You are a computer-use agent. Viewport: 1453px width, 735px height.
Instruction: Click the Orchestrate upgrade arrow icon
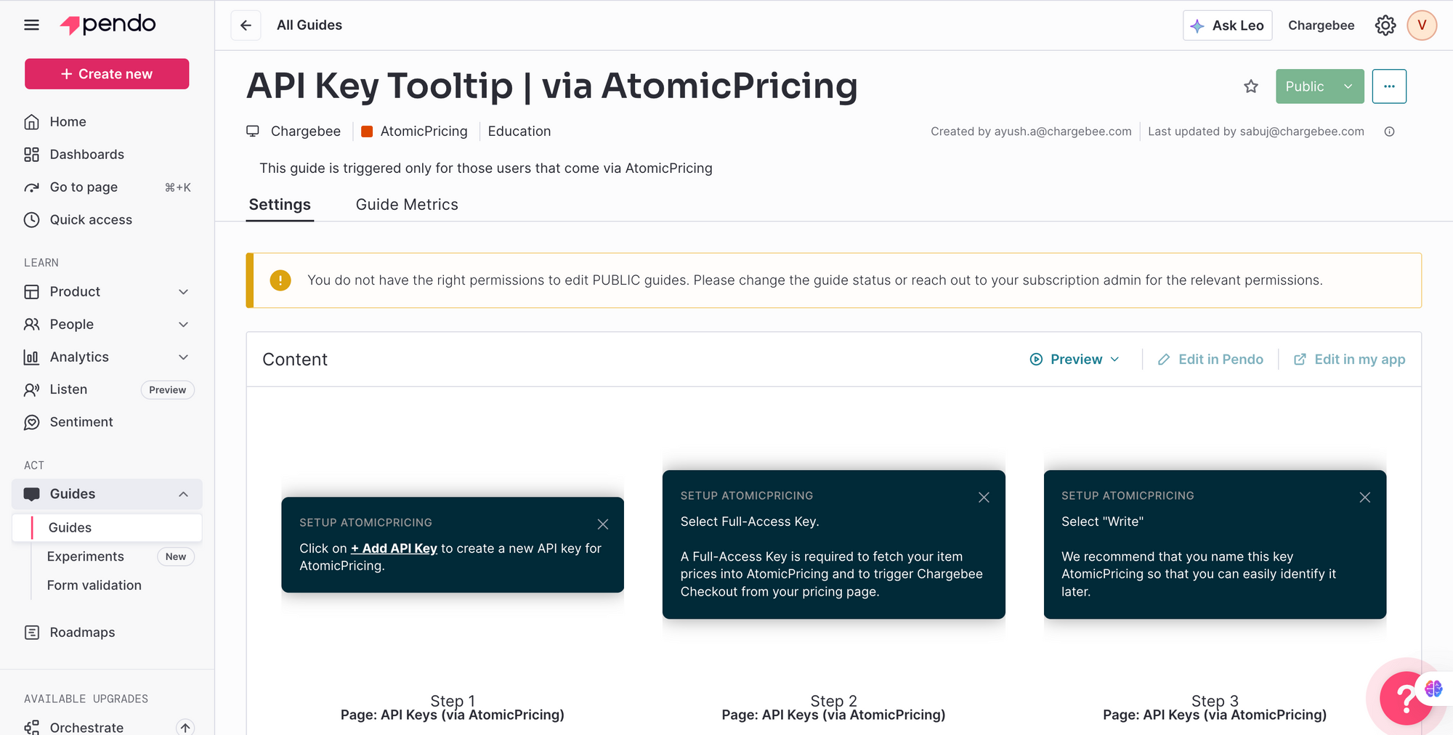click(x=185, y=727)
